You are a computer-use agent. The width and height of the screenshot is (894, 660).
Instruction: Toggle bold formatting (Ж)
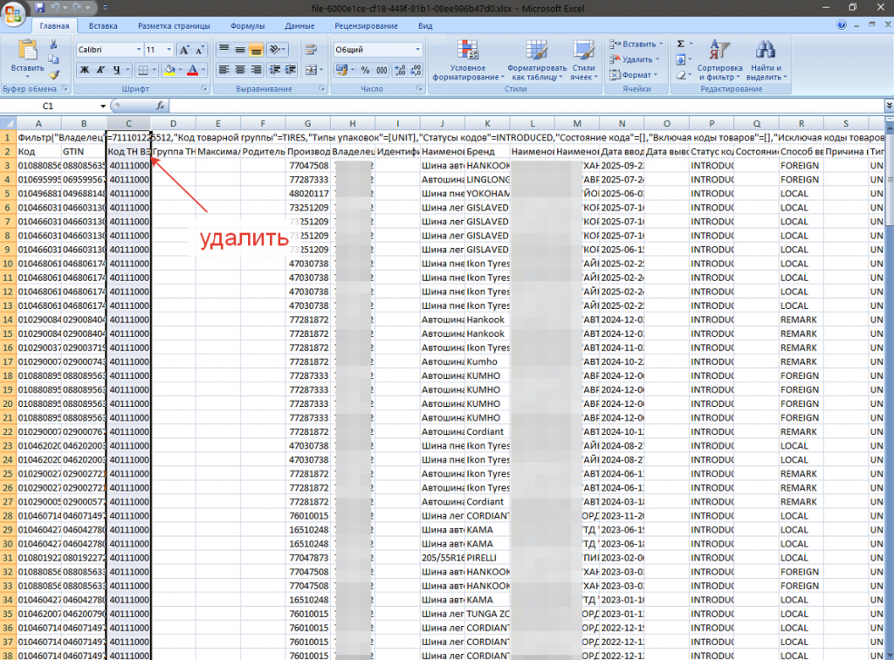click(85, 70)
